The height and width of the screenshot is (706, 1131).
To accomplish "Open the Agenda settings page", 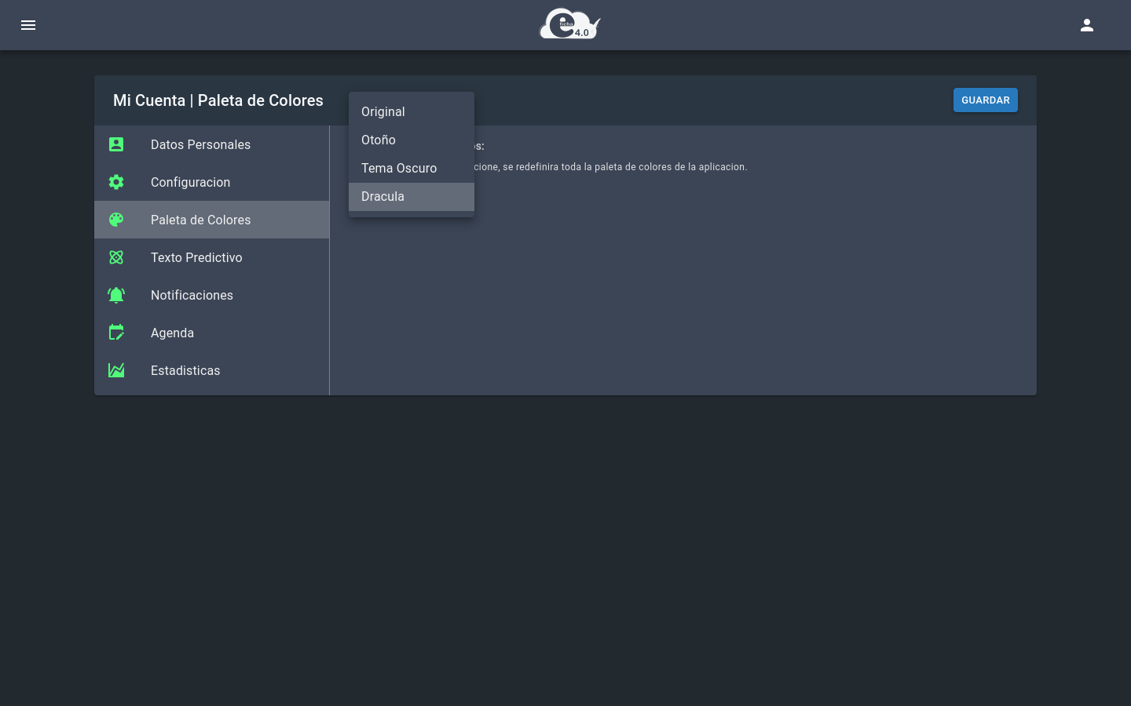I will 172,333.
